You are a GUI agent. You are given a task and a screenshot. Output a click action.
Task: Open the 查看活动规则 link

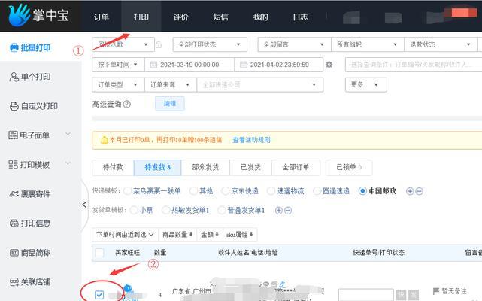click(x=251, y=140)
